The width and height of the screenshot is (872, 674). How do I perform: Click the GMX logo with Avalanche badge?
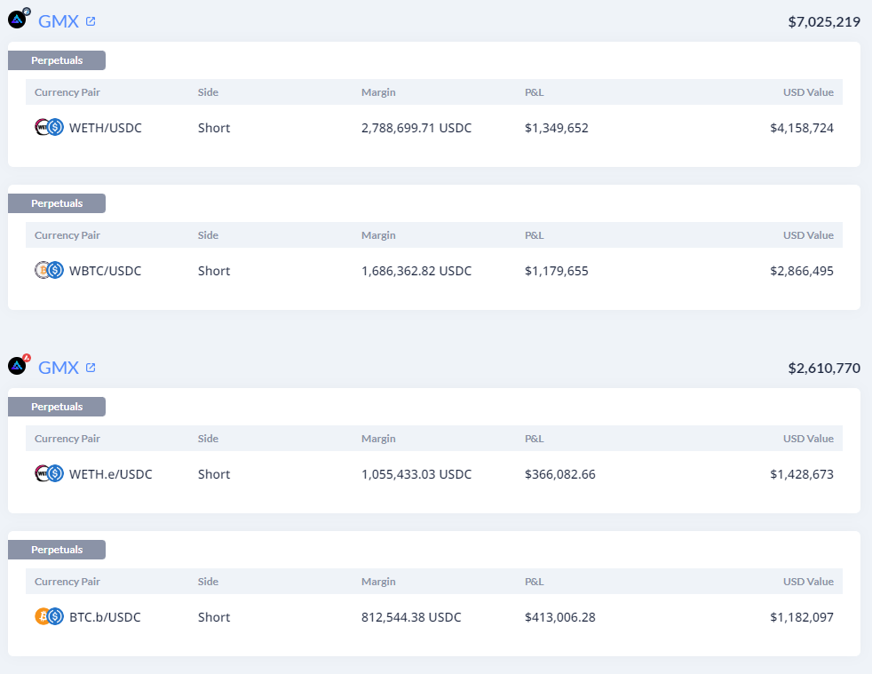click(19, 365)
